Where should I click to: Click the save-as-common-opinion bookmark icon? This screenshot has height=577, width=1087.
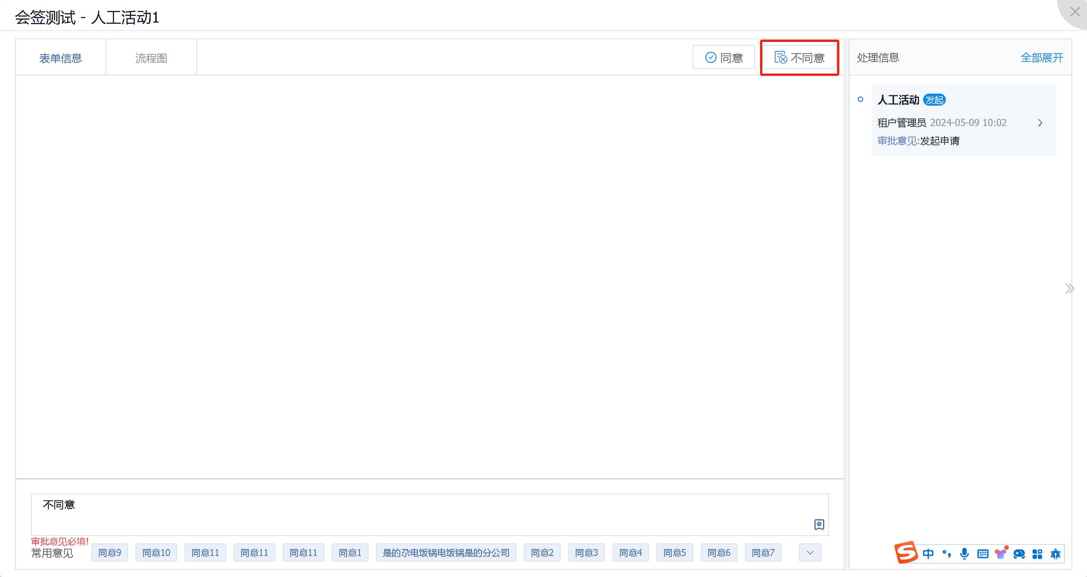pyautogui.click(x=819, y=524)
